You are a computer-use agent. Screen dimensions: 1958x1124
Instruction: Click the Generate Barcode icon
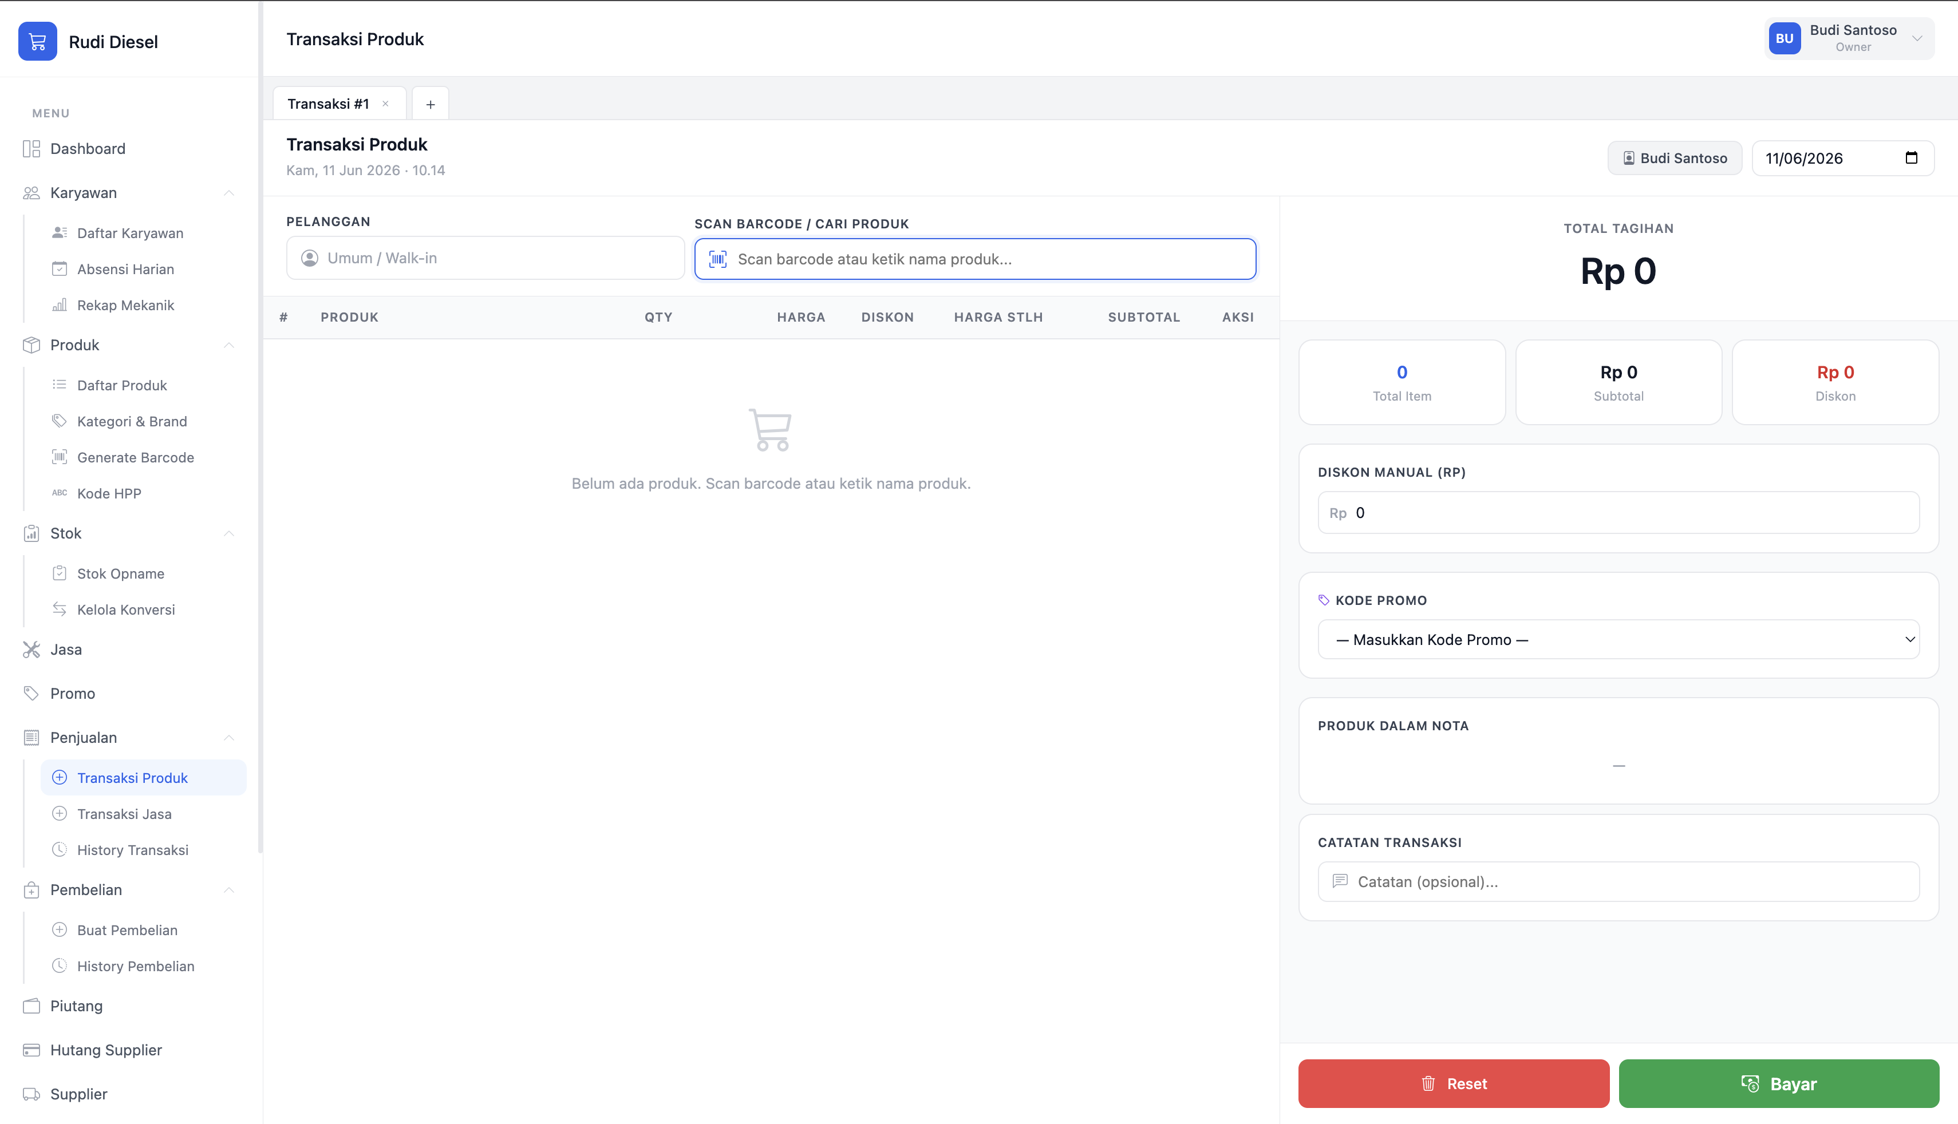coord(60,457)
